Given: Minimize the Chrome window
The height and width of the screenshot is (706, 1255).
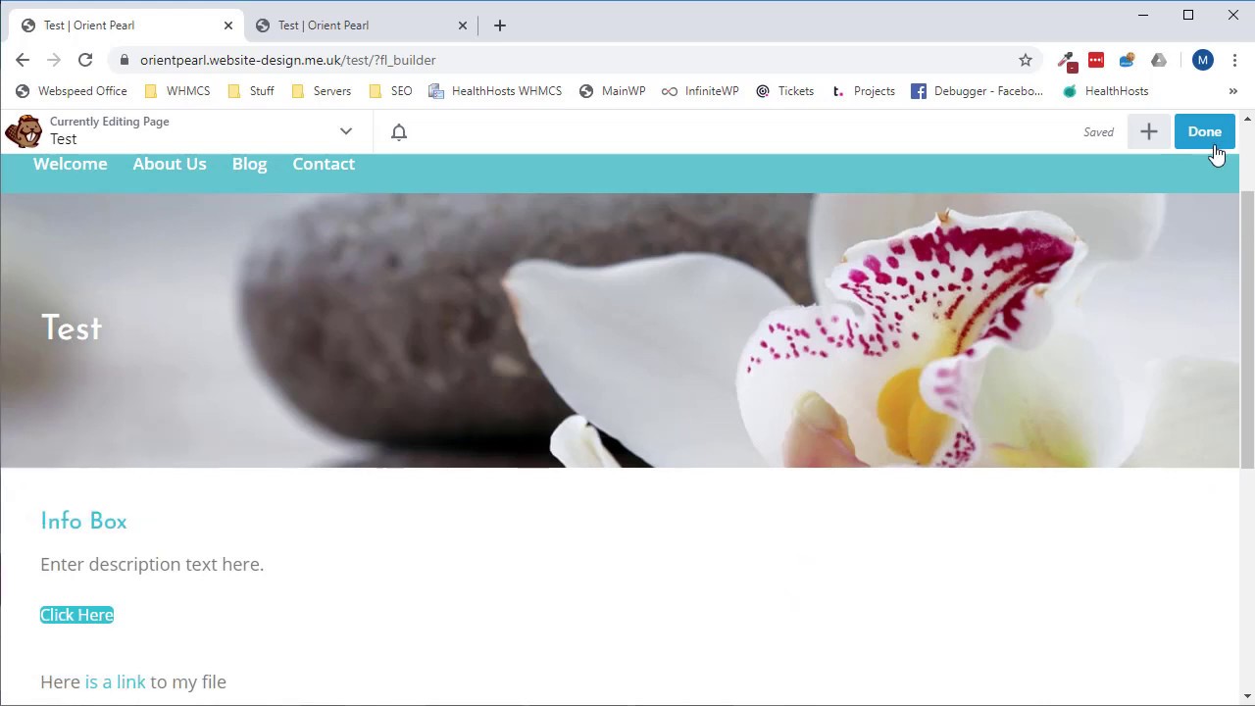Looking at the screenshot, I should click(1143, 15).
